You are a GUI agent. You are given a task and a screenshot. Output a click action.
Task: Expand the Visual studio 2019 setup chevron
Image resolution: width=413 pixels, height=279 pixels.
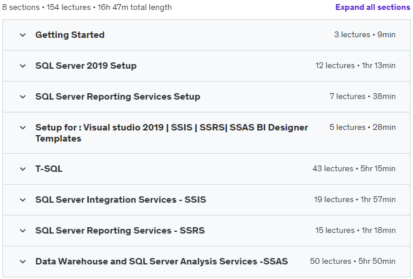click(x=23, y=128)
